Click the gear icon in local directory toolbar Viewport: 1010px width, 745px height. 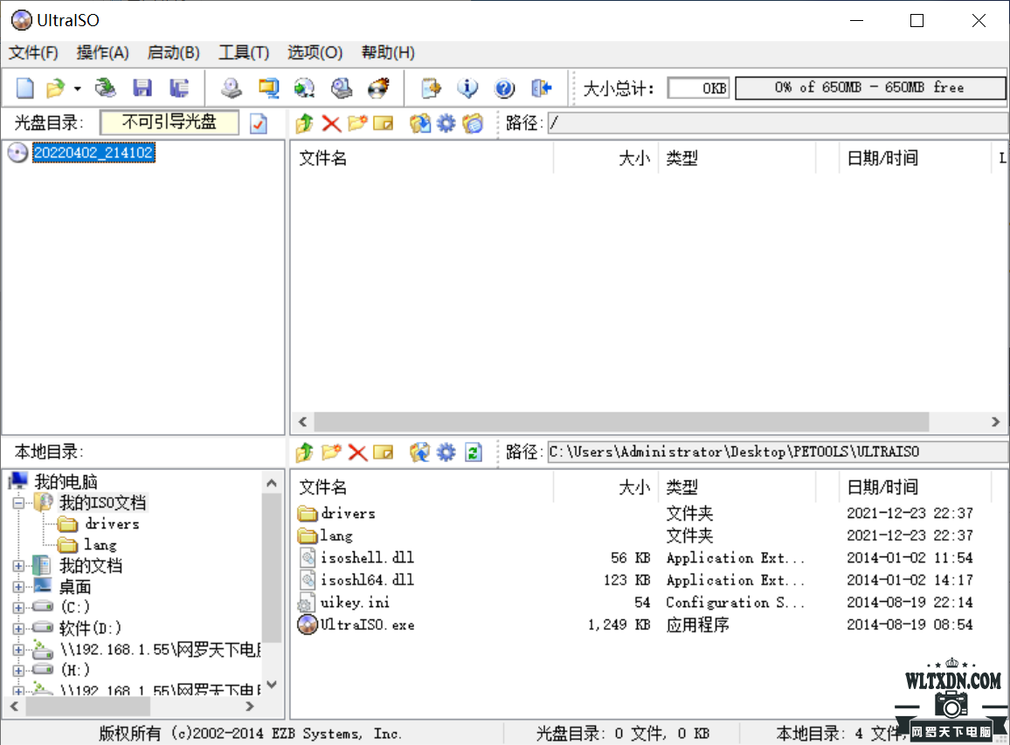coord(446,452)
